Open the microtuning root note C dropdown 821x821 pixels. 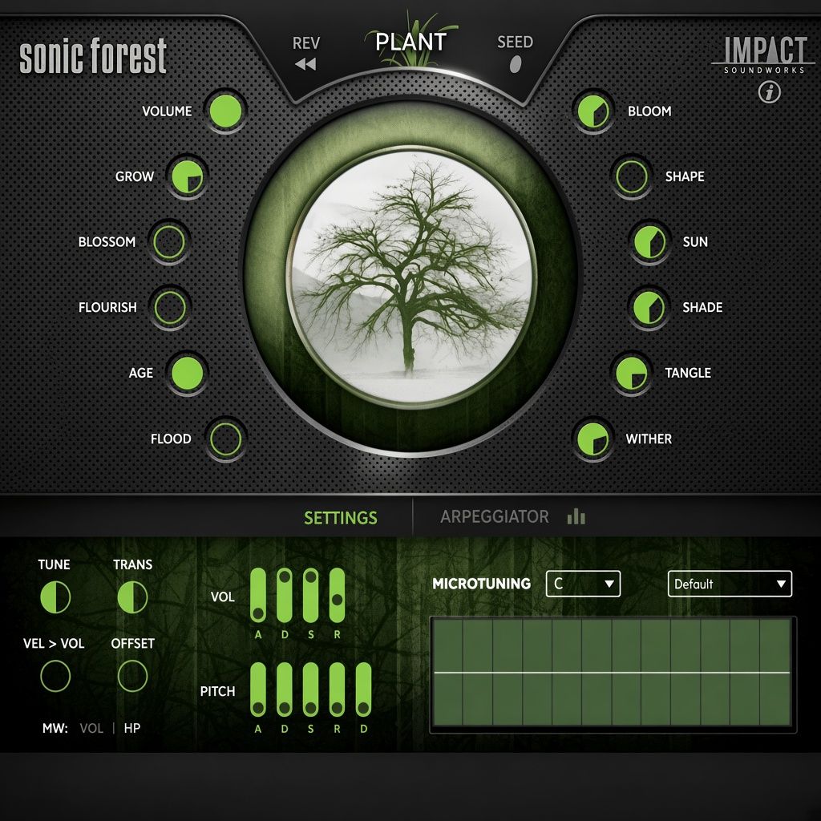583,584
